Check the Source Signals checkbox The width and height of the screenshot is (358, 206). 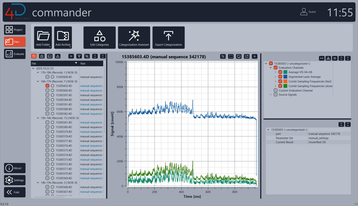pyautogui.click(x=275, y=94)
